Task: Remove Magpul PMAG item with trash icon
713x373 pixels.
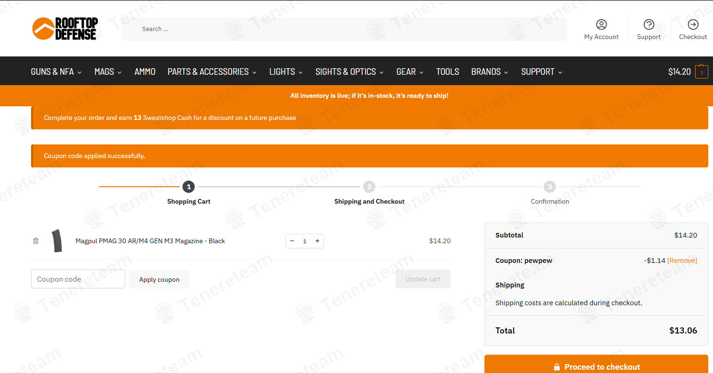Action: 36,241
